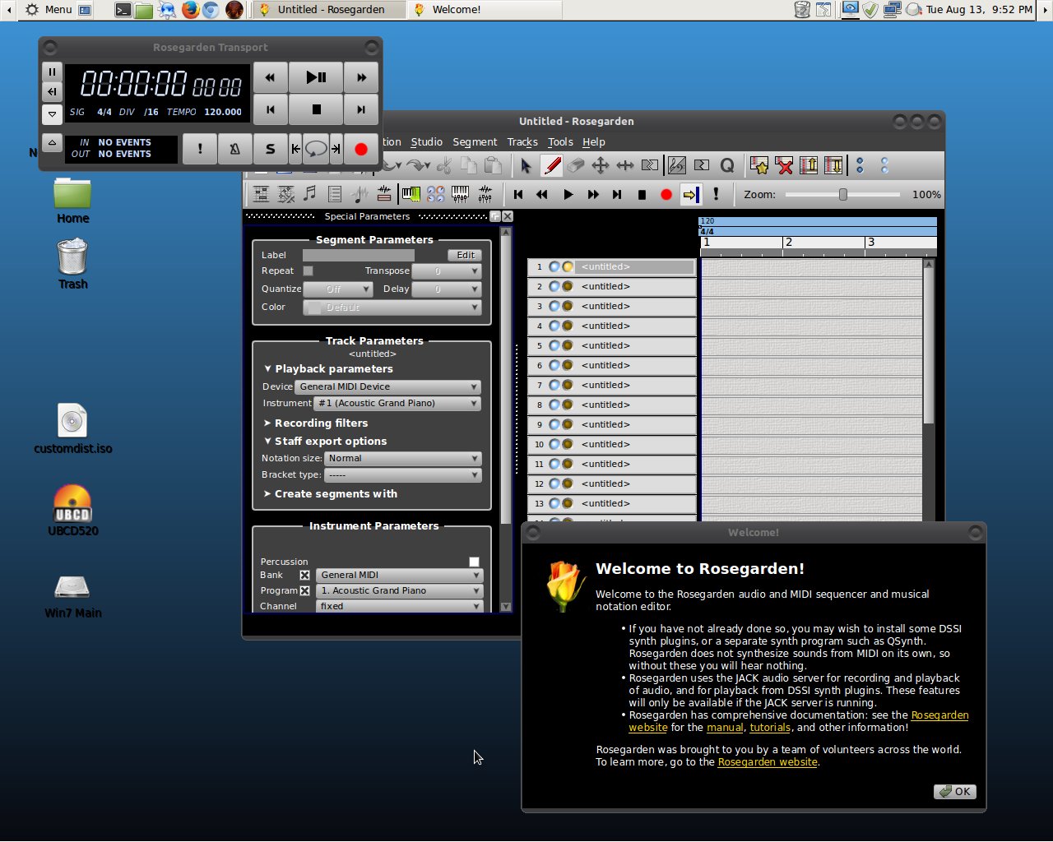Viewport: 1053px width, 842px height.
Task: Select track 3 labeled untitled
Action: point(605,306)
